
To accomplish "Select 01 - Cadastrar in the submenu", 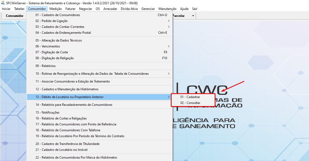I will (x=190, y=97).
